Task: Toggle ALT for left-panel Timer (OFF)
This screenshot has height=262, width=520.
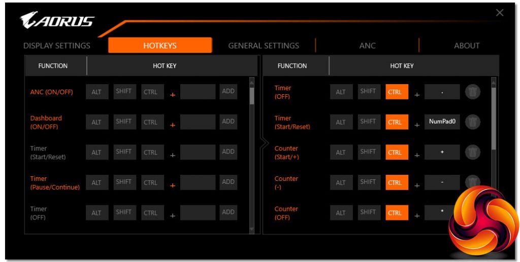Action: tap(97, 212)
